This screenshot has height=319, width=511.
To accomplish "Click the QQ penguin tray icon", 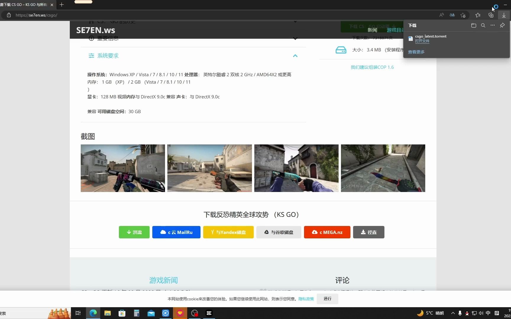I will click(x=467, y=313).
